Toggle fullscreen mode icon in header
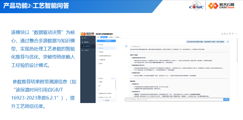This screenshot has width=243, height=120. pos(224,34)
